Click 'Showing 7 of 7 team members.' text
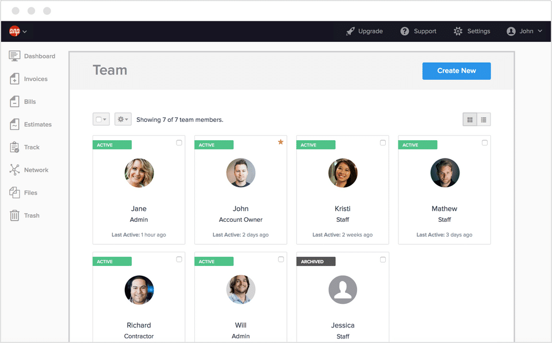 [x=180, y=120]
